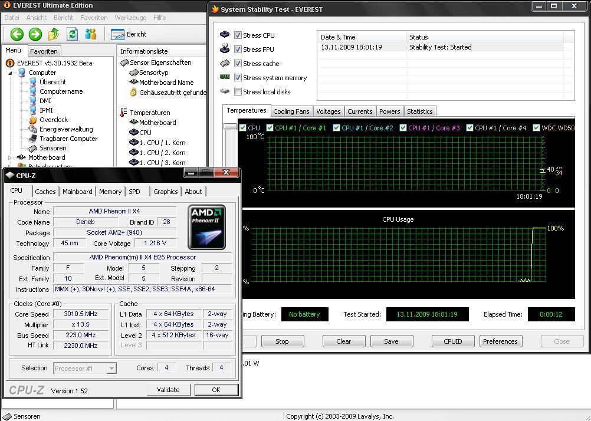Click the Stability Test: Started log row
591x421 pixels.
tap(440, 47)
